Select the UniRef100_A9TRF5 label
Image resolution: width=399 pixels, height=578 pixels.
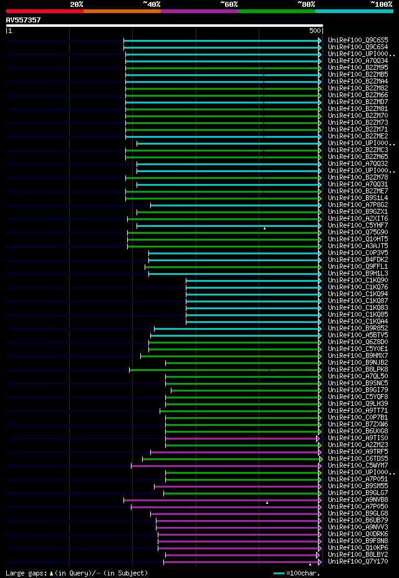[x=358, y=452]
